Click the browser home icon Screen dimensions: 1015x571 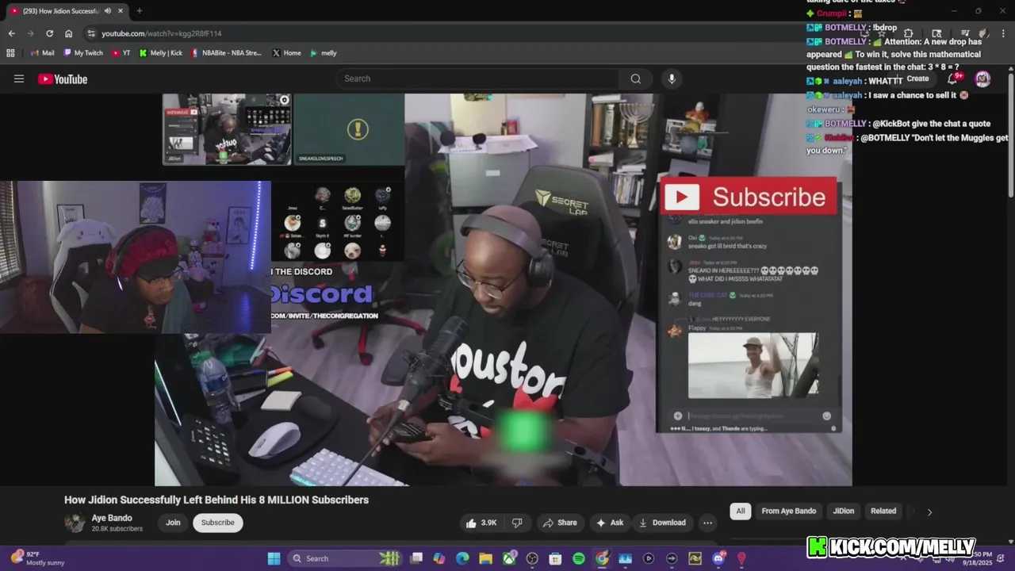coord(68,33)
